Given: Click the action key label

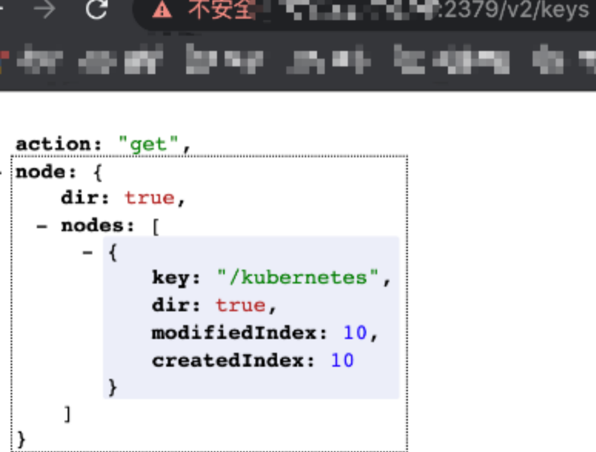Looking at the screenshot, I should [58, 144].
